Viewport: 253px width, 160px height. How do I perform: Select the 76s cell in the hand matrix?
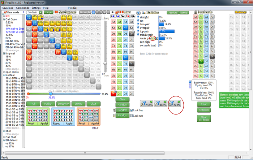click(75, 57)
